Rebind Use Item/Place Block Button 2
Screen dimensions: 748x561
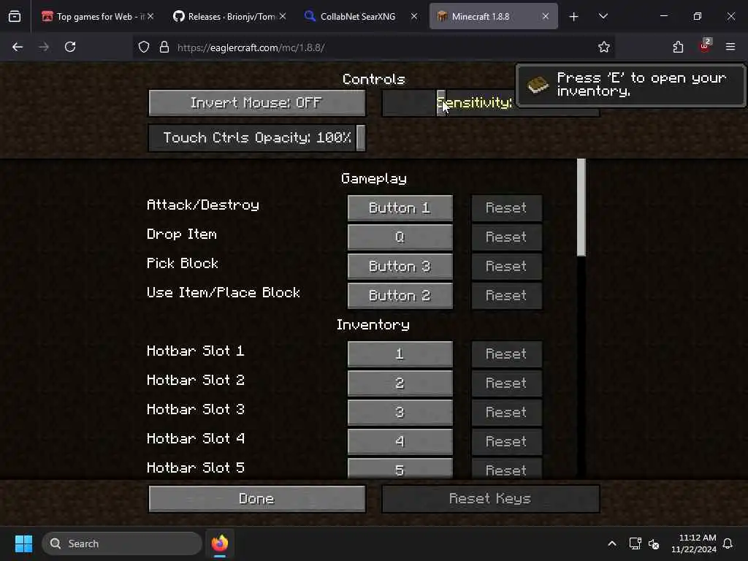(x=400, y=296)
